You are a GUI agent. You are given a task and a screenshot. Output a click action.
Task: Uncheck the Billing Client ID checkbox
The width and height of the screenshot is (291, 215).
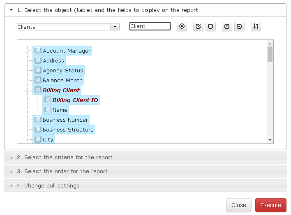point(48,100)
